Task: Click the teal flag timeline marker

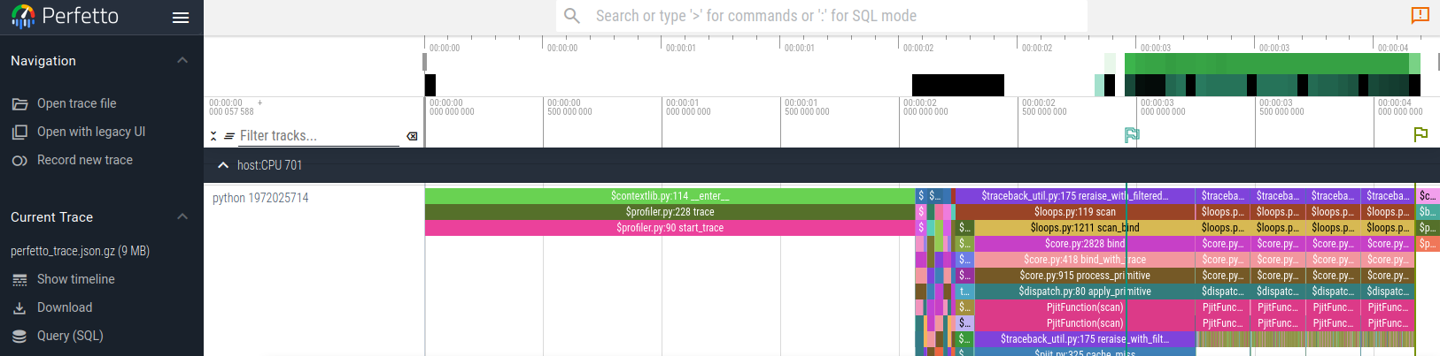Action: coord(1132,135)
